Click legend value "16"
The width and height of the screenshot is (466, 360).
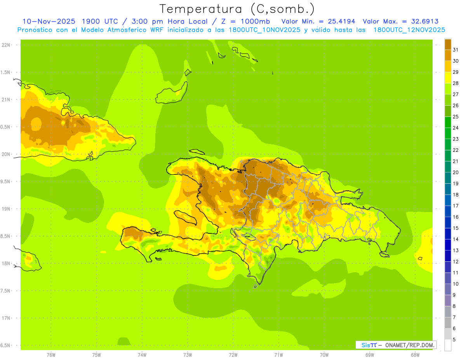pyautogui.click(x=456, y=217)
